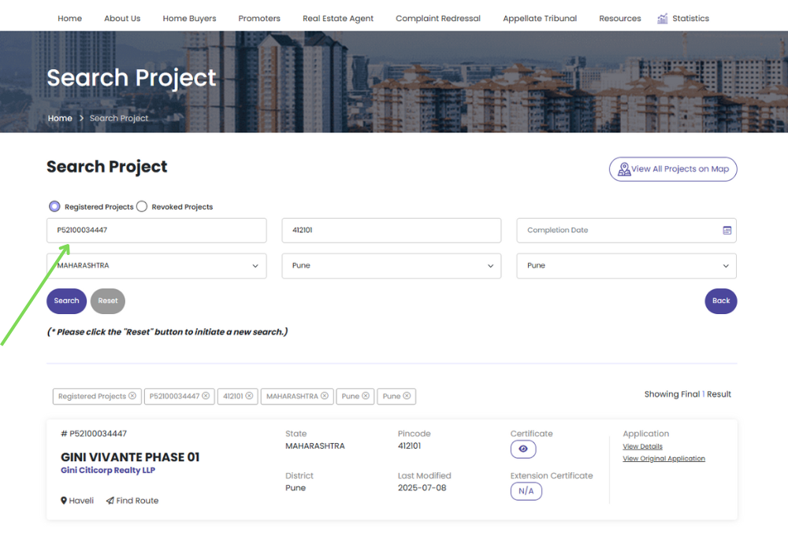Screen dimensions: 788x551
Task: Expand the Pune district dropdown
Action: coord(391,265)
